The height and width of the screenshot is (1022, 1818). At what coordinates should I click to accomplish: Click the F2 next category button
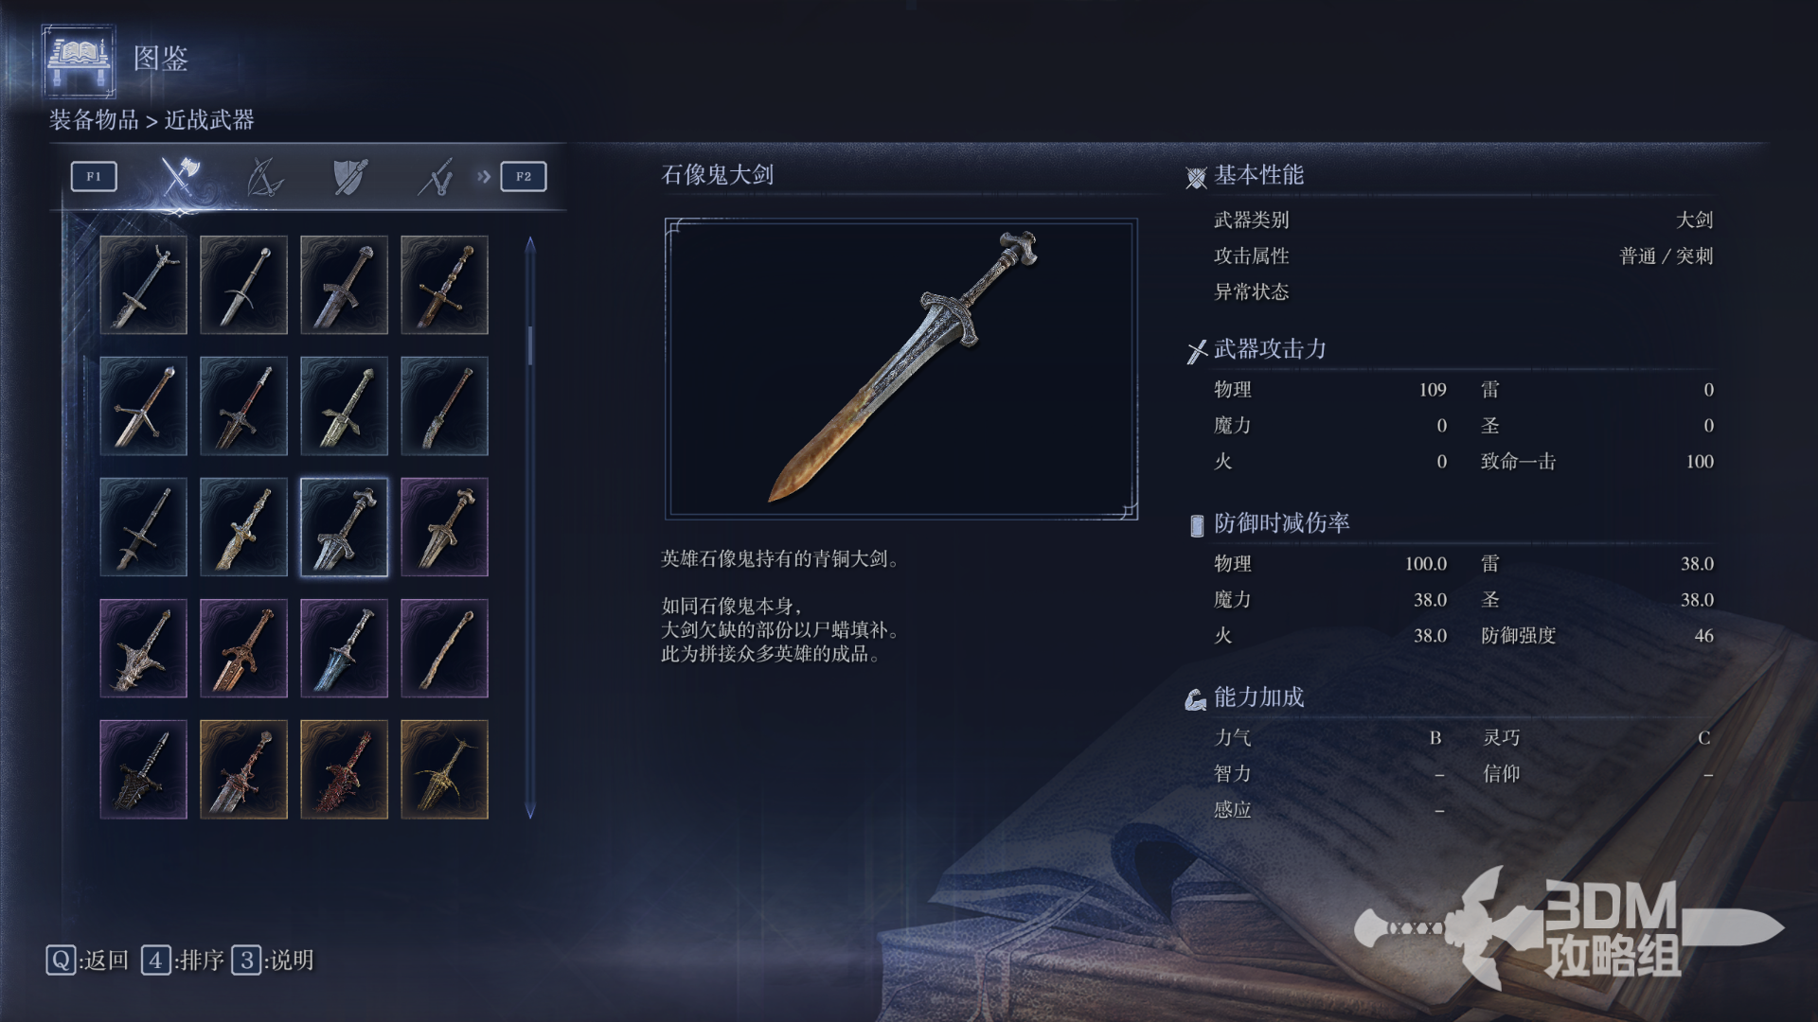(524, 176)
